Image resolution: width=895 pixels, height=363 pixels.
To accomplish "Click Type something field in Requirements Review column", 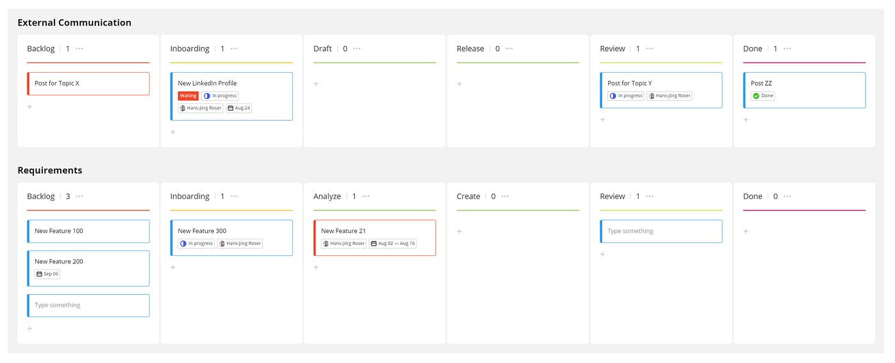I will [x=661, y=232].
